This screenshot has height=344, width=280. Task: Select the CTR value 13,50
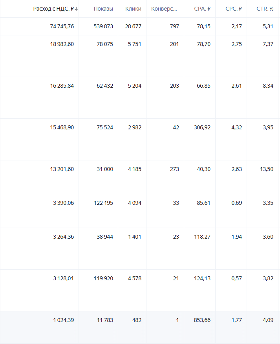pos(267,169)
